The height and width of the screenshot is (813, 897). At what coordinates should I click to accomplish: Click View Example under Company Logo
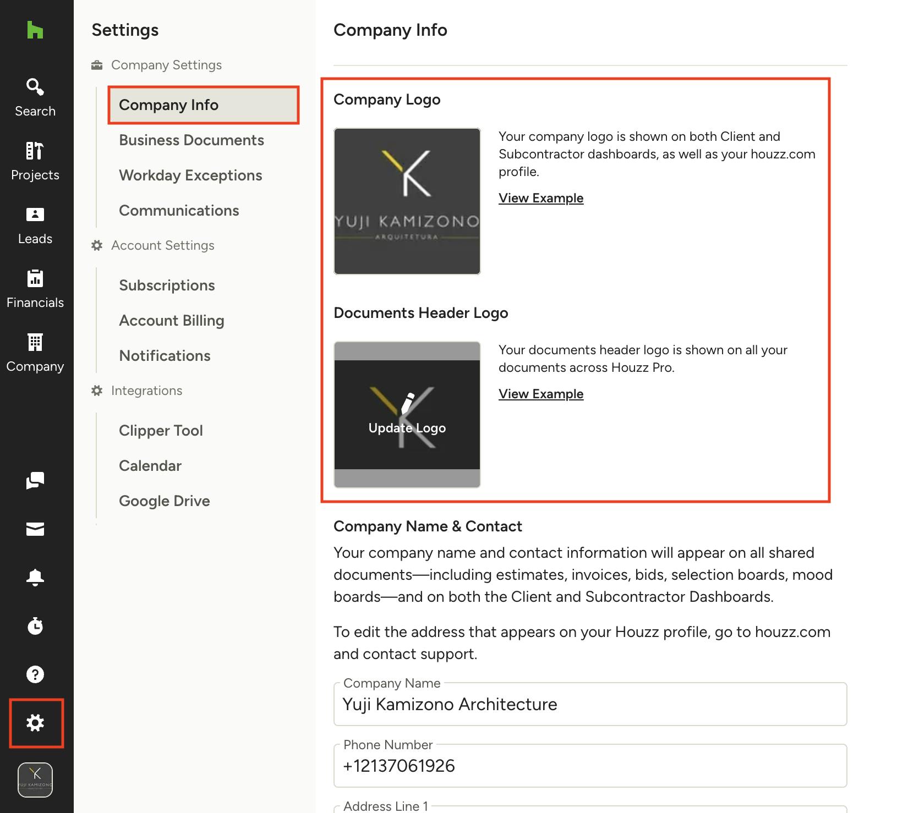tap(541, 198)
